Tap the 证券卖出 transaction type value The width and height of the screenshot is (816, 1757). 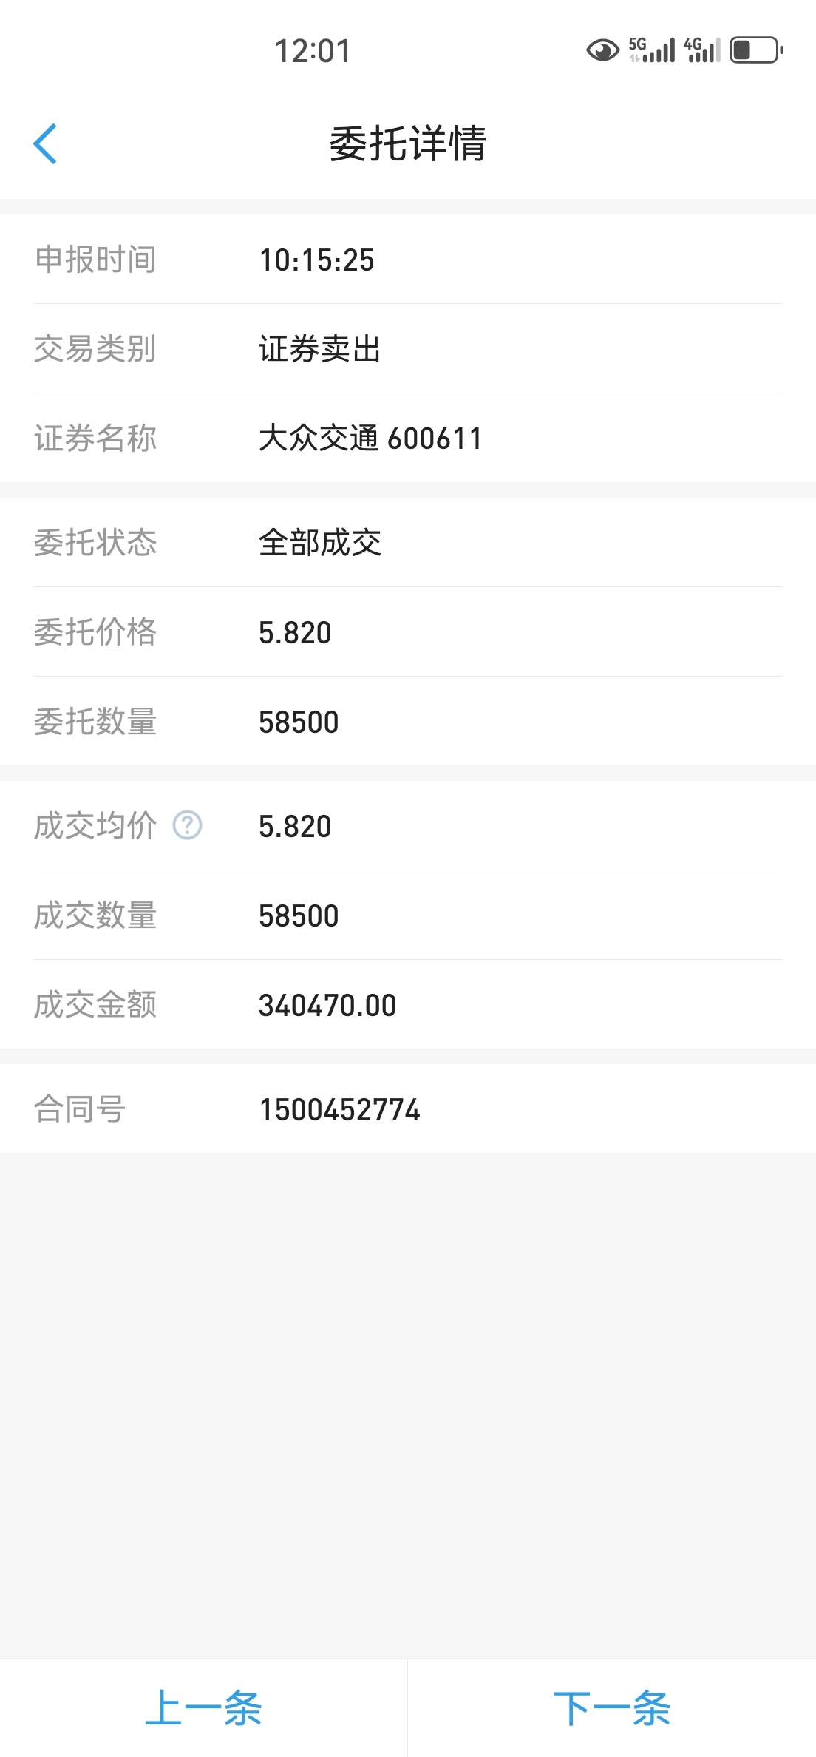tap(319, 349)
